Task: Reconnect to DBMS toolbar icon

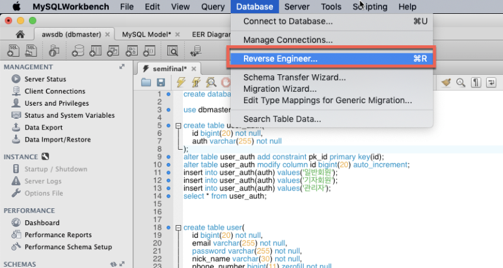Action: [x=196, y=51]
